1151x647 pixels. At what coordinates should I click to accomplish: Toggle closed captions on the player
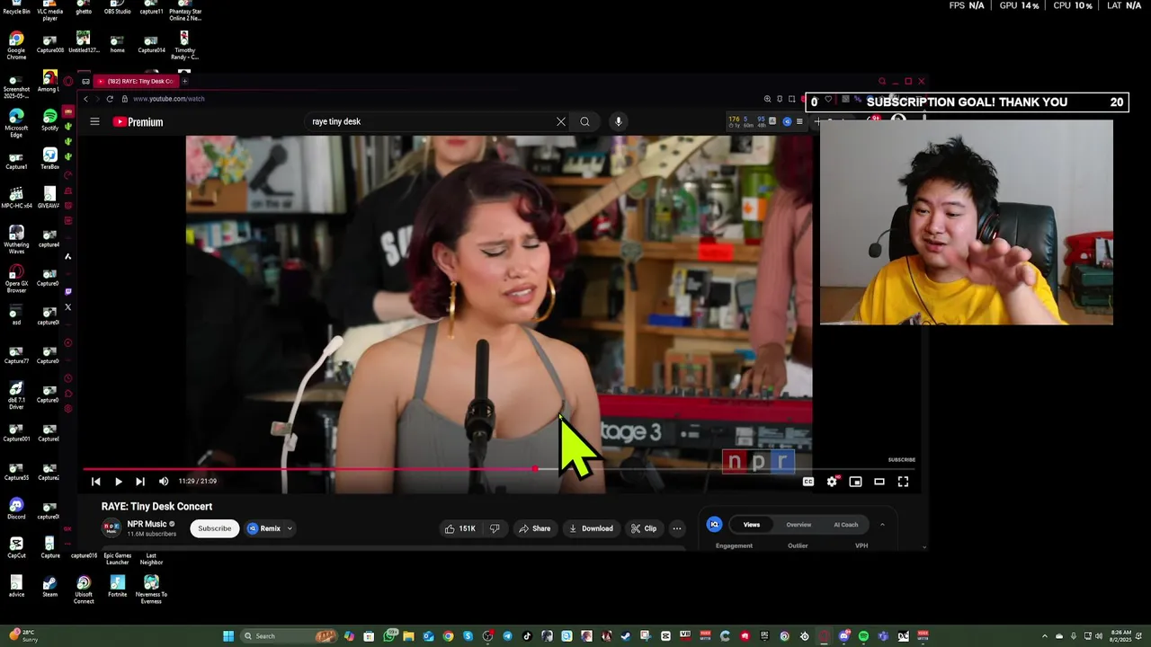coord(808,482)
